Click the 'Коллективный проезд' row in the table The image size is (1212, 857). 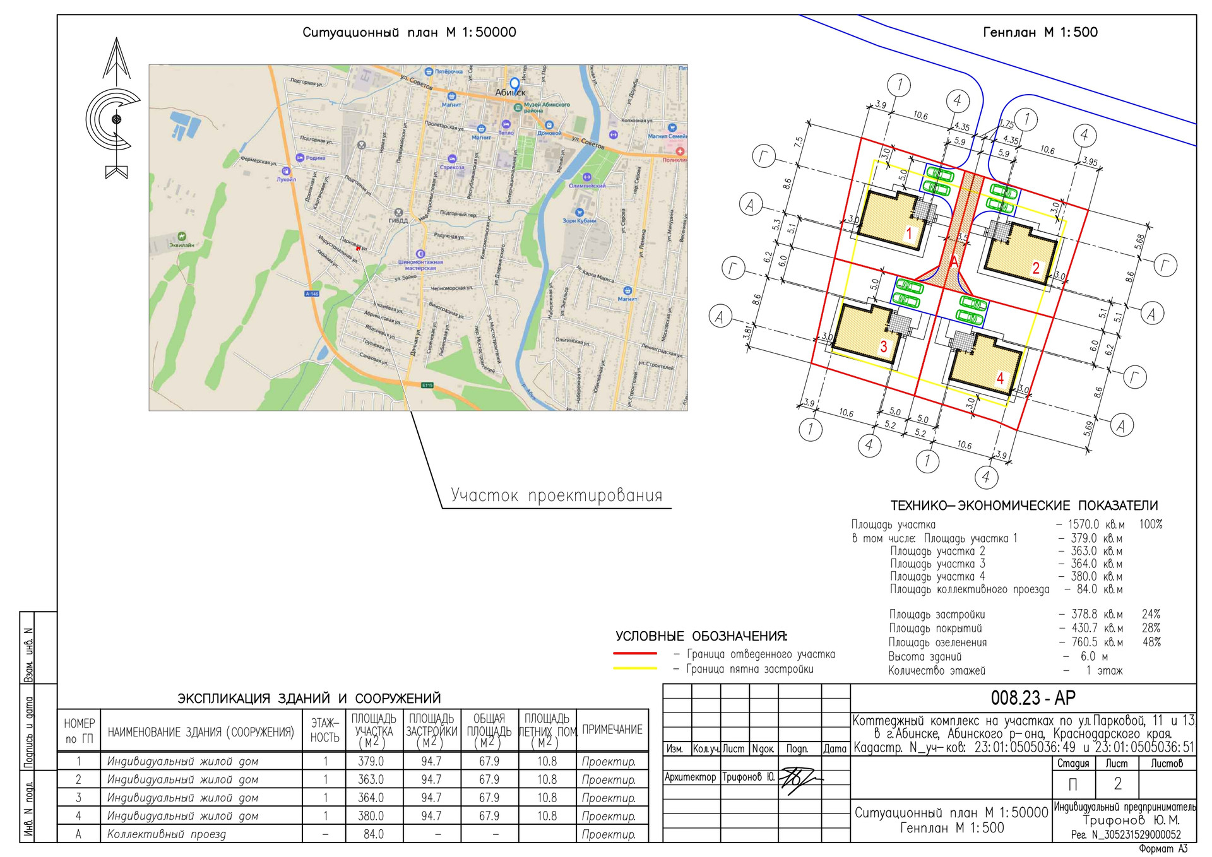tap(167, 834)
